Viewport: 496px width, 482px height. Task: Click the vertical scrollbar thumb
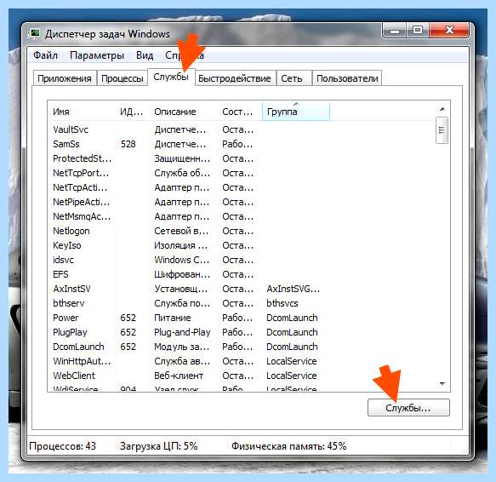pos(442,130)
